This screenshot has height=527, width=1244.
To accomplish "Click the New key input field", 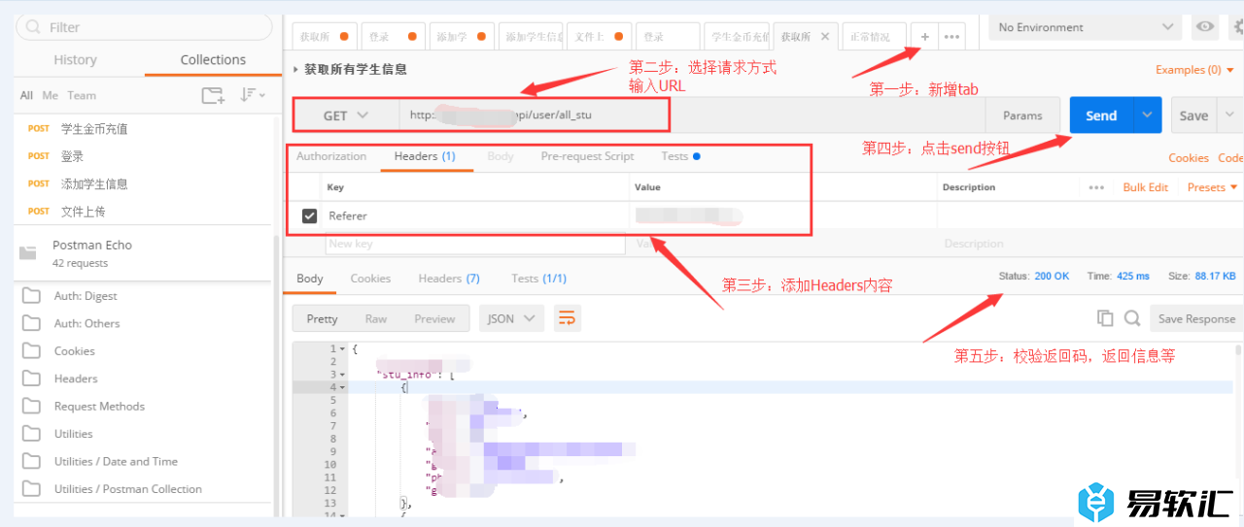I will click(x=476, y=244).
